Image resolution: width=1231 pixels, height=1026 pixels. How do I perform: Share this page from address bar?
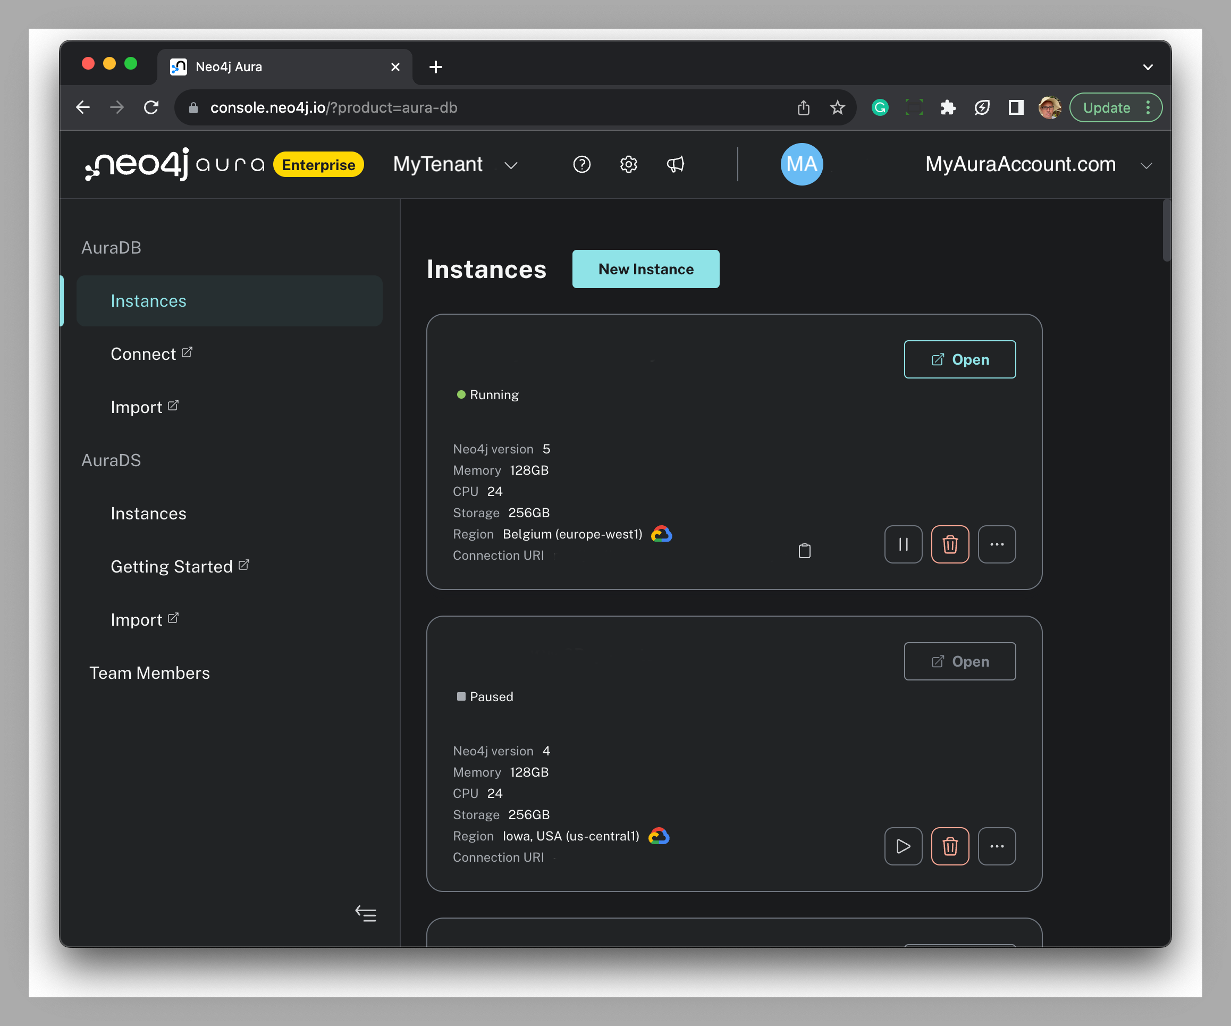[804, 107]
